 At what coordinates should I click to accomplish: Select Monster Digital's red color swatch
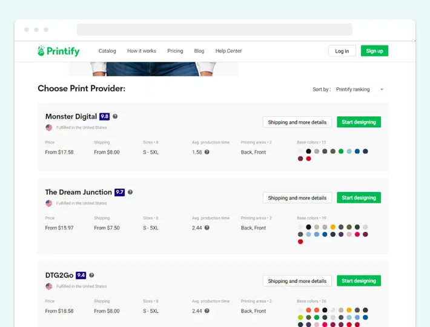click(x=308, y=159)
